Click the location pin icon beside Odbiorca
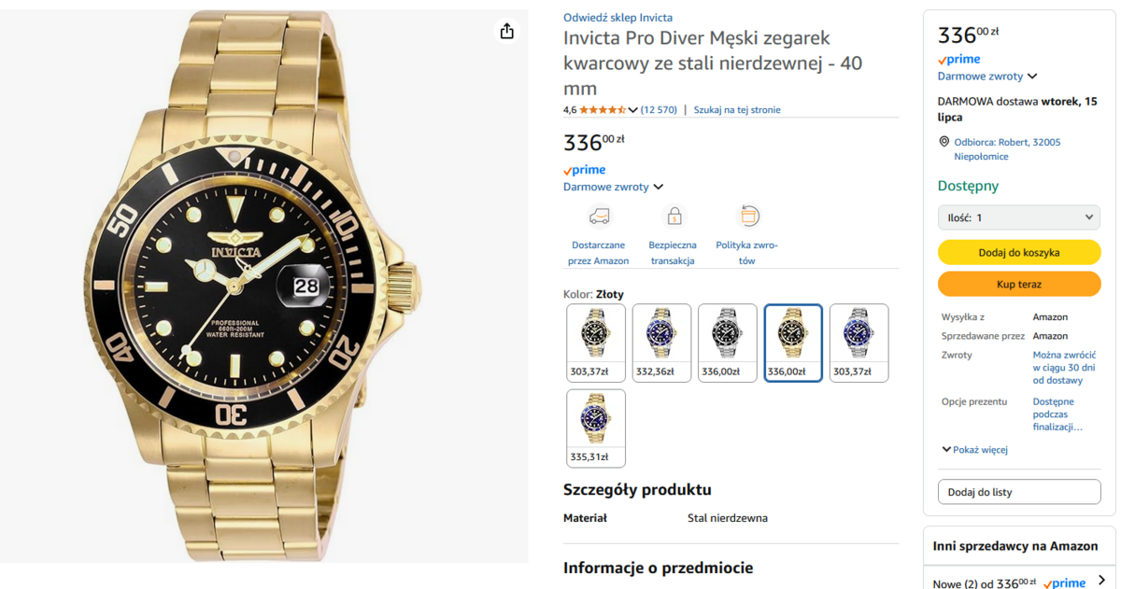 944,142
